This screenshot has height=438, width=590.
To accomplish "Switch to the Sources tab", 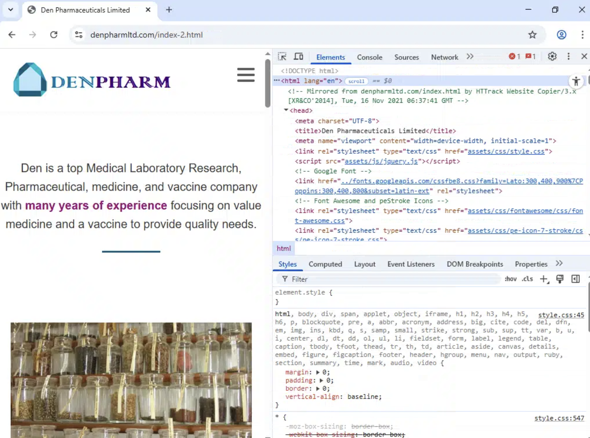I will click(x=406, y=57).
